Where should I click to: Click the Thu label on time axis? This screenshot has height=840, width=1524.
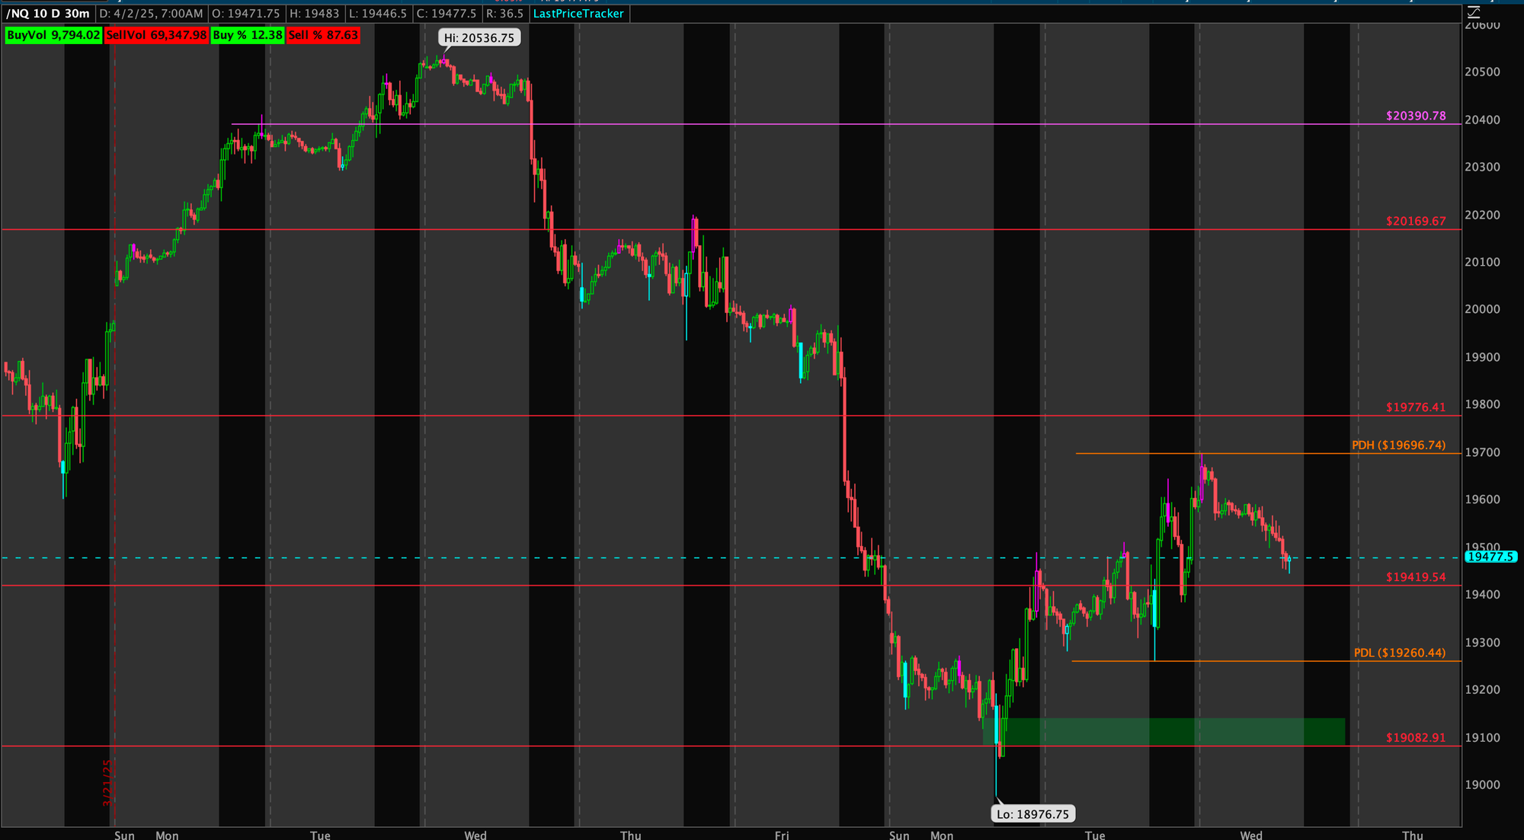click(x=630, y=835)
